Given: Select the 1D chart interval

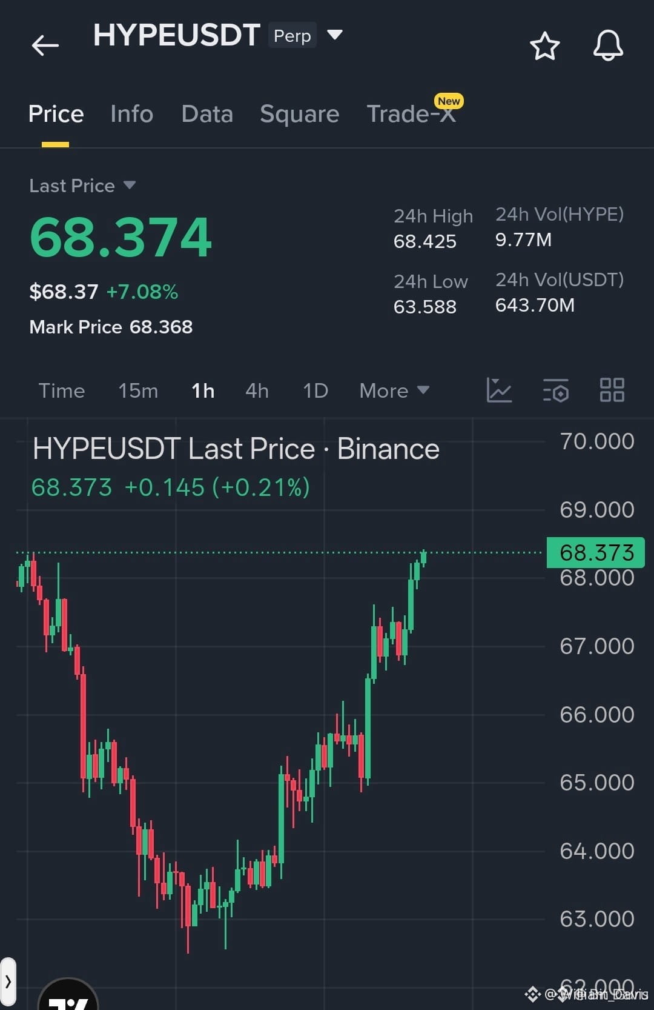Looking at the screenshot, I should 315,390.
